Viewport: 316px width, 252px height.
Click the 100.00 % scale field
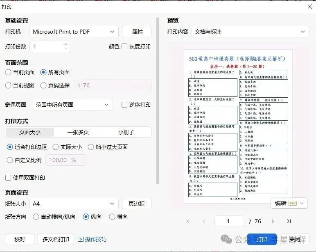tap(66, 160)
